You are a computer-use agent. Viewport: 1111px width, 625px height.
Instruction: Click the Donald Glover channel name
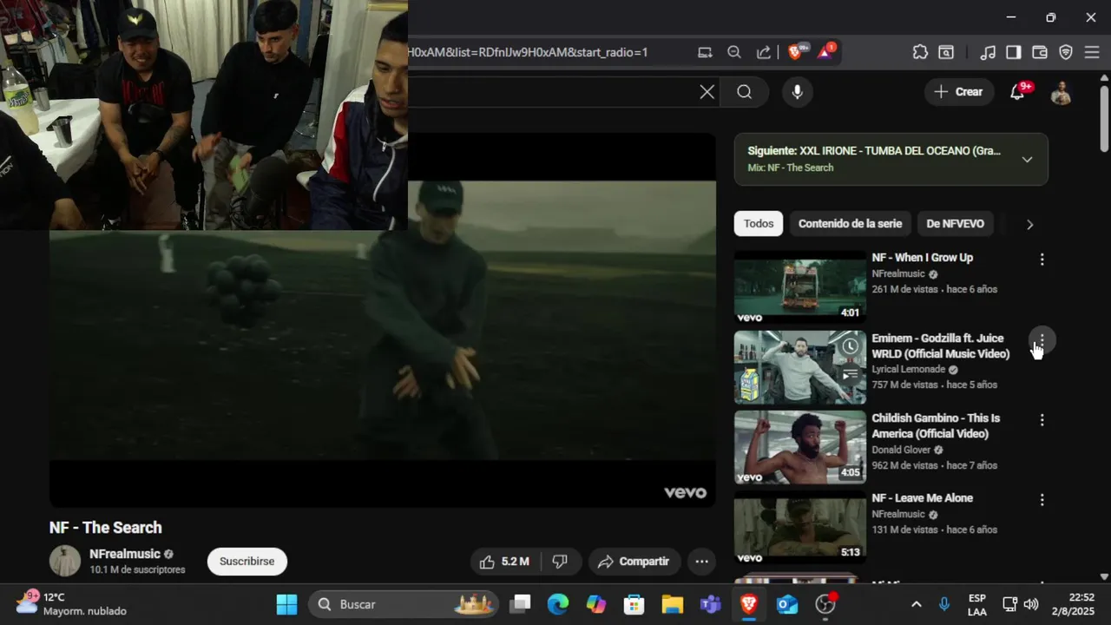point(901,451)
